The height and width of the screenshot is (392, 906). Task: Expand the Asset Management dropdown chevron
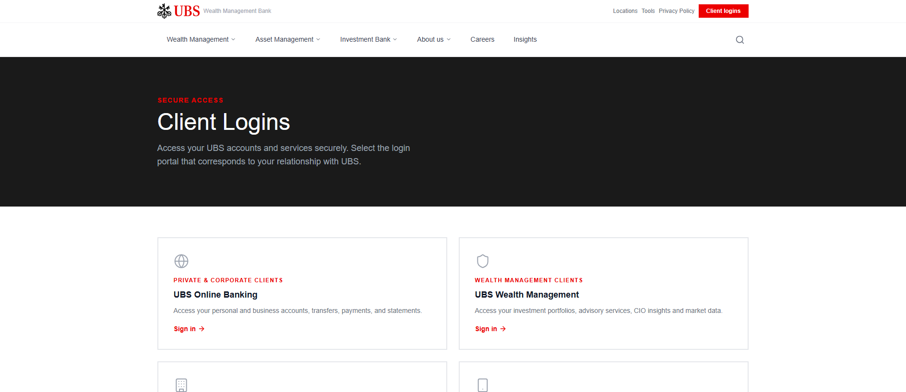click(x=318, y=39)
